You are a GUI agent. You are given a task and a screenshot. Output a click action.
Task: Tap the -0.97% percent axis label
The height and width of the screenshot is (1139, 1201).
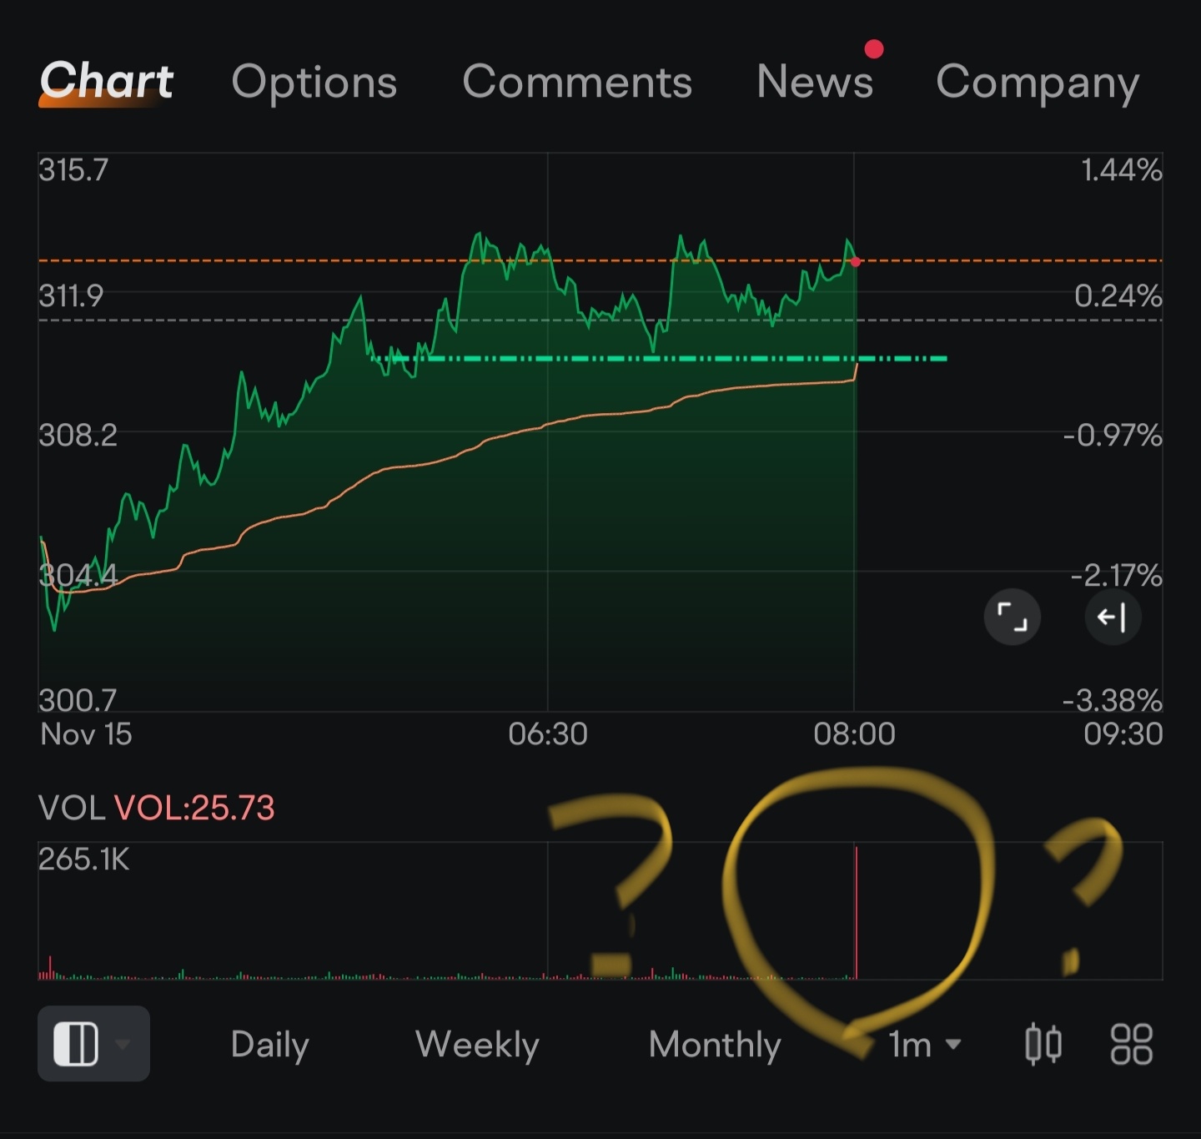(1113, 435)
